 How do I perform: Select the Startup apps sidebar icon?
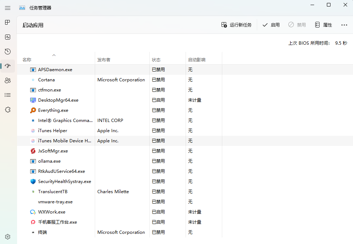pos(8,66)
